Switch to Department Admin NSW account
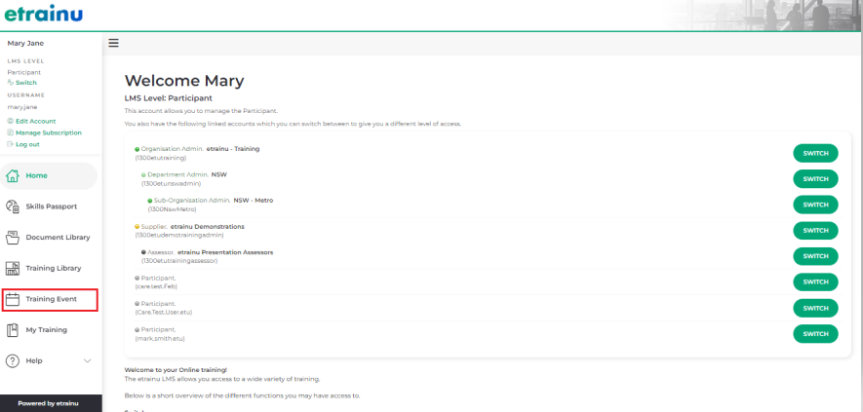863x412 pixels. pos(815,179)
